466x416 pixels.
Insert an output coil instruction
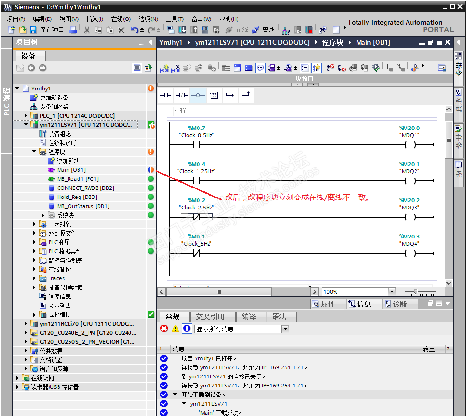click(198, 95)
